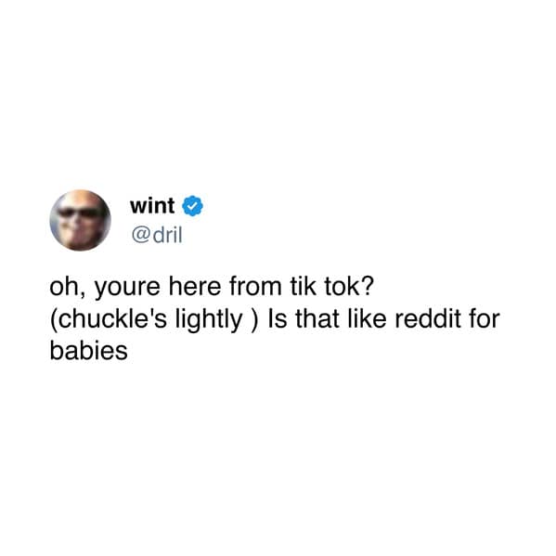Screen dimensions: 556x556
Task: Click the display name wint
Action: (152, 206)
